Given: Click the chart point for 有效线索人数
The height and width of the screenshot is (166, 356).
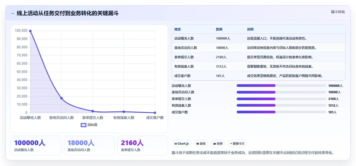Looking at the screenshot, I should (x=124, y=112).
